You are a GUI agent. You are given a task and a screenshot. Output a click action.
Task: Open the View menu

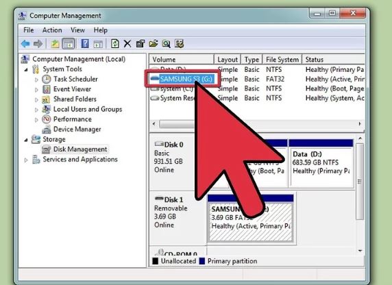coord(77,30)
